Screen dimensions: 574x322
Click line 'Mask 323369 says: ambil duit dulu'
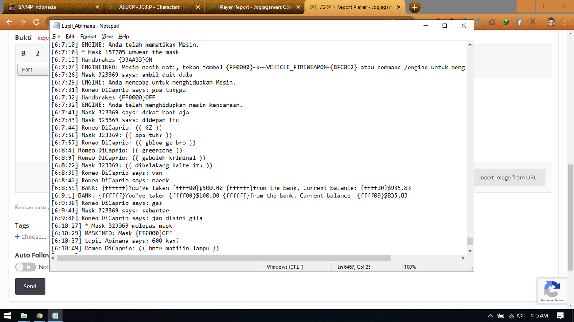click(x=122, y=75)
